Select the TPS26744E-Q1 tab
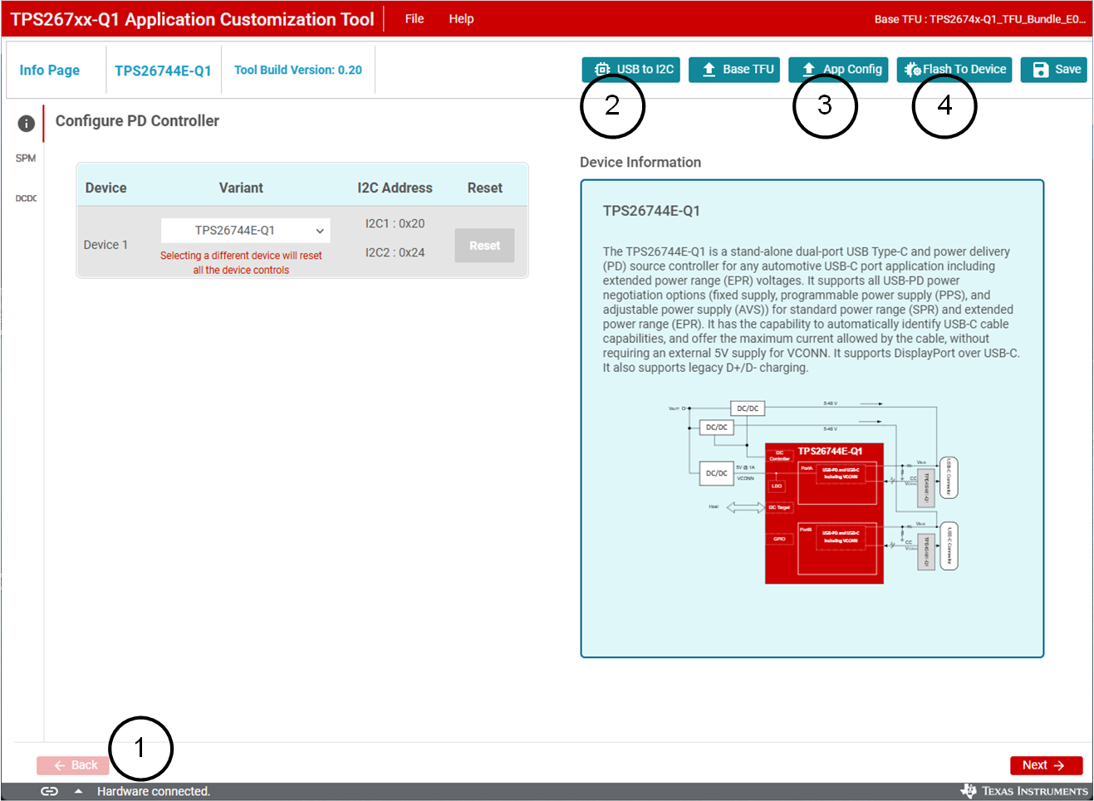1094x801 pixels. 163,71
